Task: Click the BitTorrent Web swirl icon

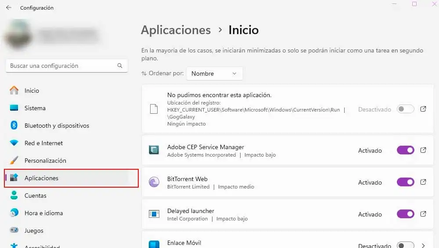Action: coord(154,182)
